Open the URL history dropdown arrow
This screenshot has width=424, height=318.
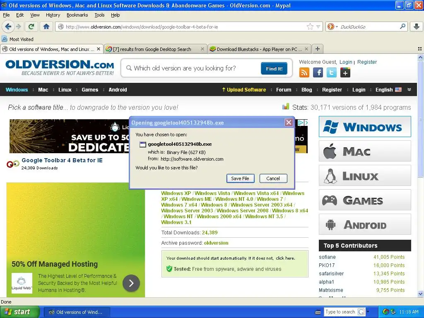tap(318, 26)
